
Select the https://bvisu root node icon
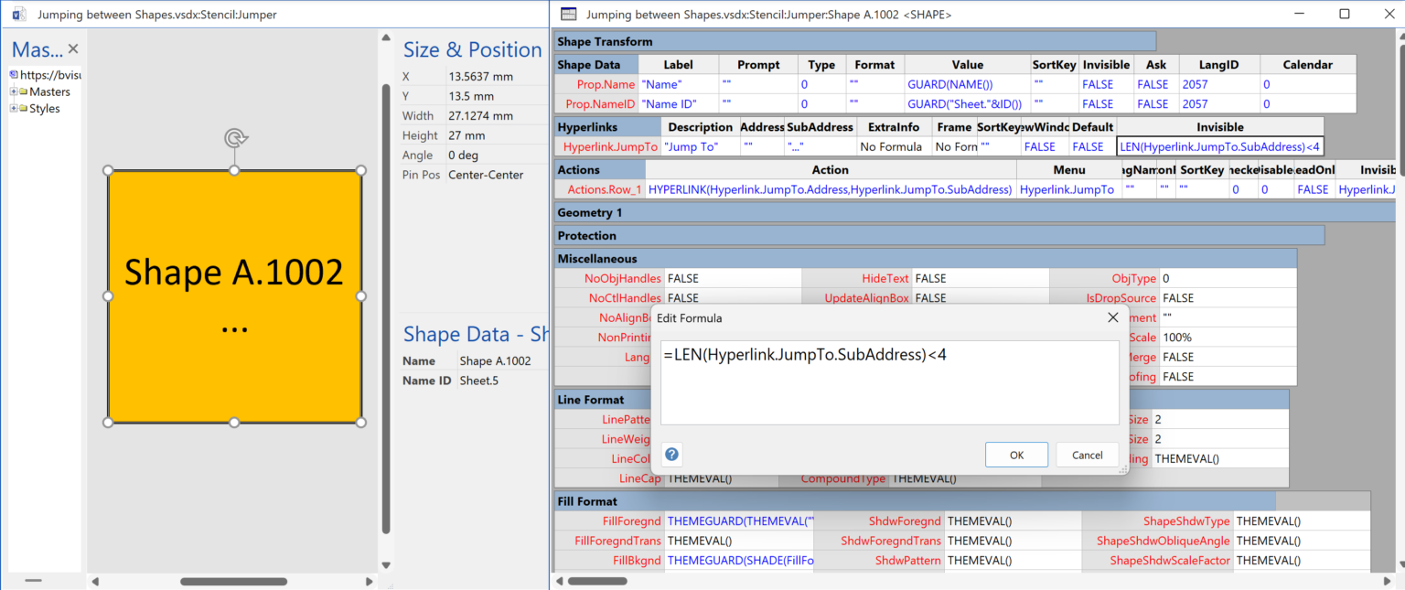(x=14, y=75)
